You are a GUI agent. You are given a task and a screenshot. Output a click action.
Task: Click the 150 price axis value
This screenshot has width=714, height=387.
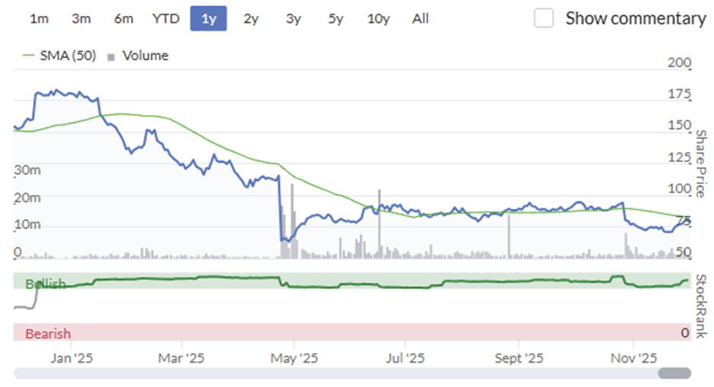pyautogui.click(x=679, y=125)
